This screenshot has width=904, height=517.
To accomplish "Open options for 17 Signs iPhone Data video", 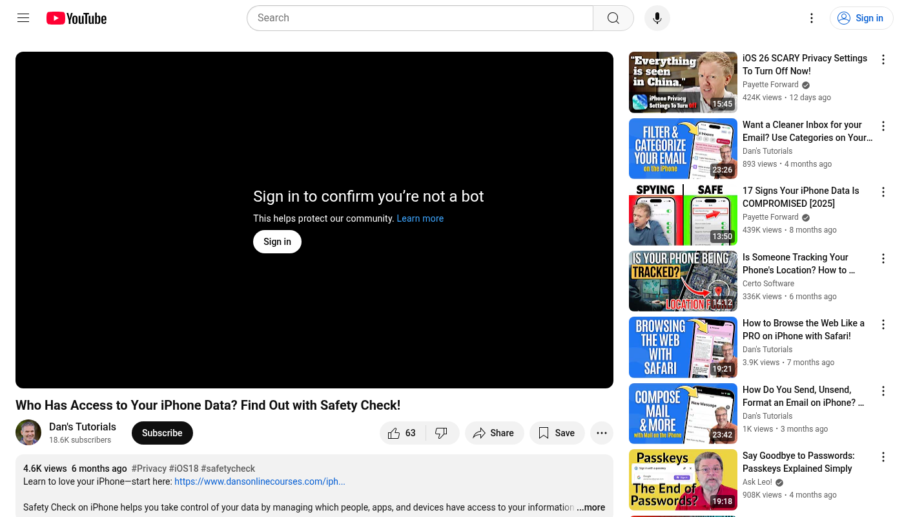I will pyautogui.click(x=883, y=192).
